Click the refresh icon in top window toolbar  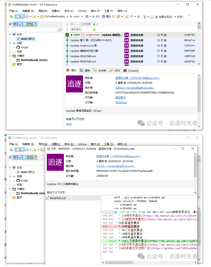(x=11, y=16)
